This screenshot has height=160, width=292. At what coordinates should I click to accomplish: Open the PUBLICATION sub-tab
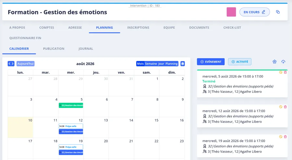(54, 48)
